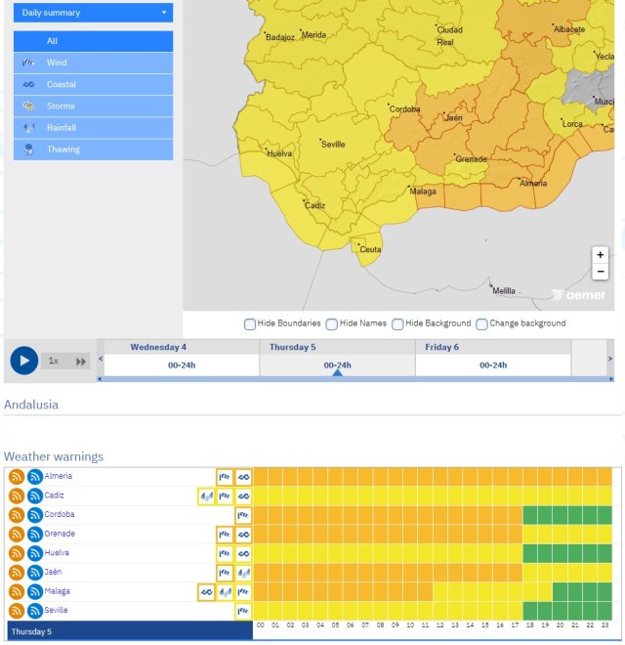Select the Coastal warning filter

93,84
